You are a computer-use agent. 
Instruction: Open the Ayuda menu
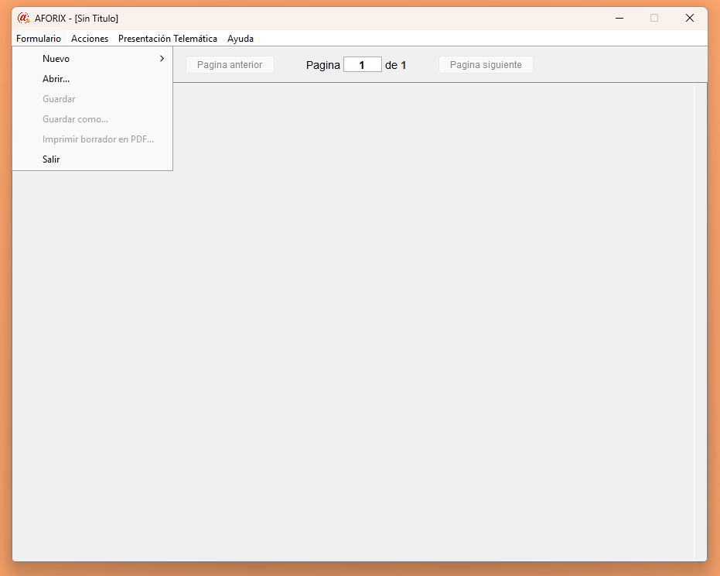pos(241,39)
